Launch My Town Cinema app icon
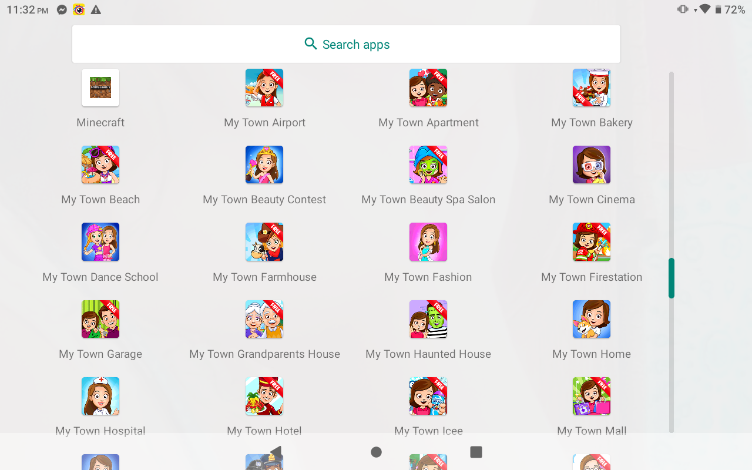The width and height of the screenshot is (752, 470). [x=592, y=164]
